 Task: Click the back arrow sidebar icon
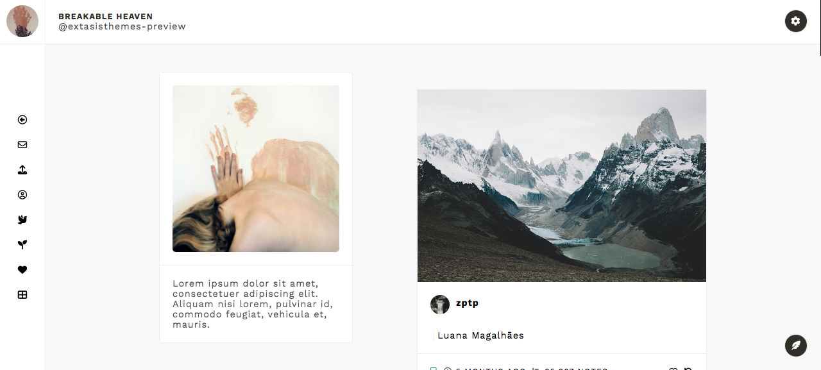click(x=22, y=120)
